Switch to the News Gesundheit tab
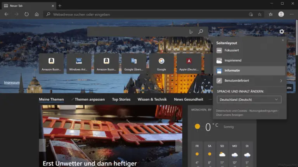This screenshot has height=167, width=298. 189,100
